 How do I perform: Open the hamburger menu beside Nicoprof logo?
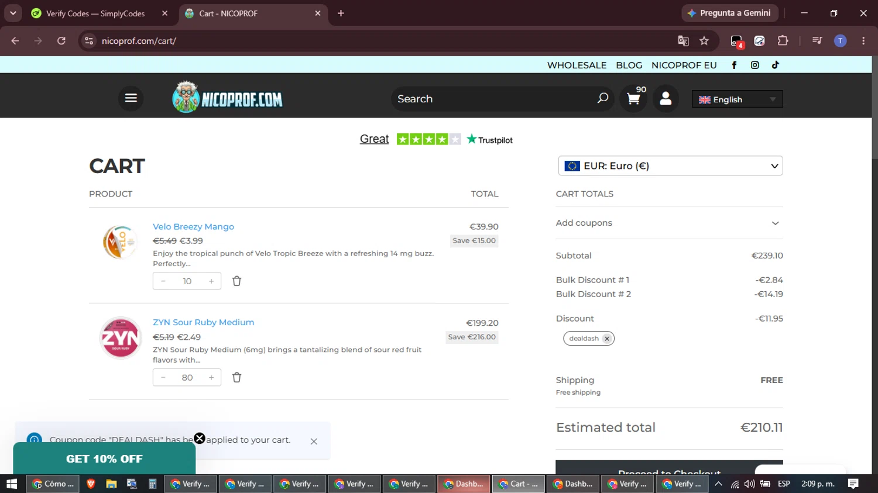coord(131,98)
